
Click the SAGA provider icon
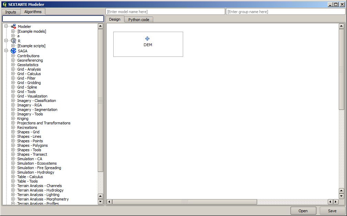(x=13, y=51)
